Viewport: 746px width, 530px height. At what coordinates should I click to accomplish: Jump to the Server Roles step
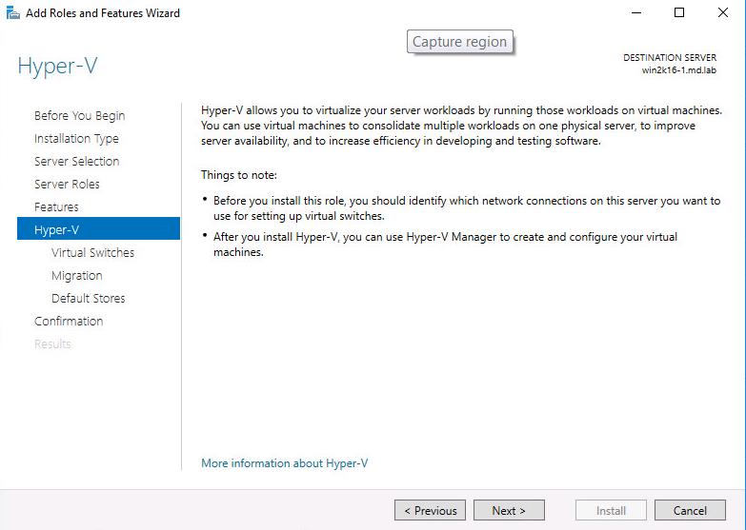[x=67, y=184]
